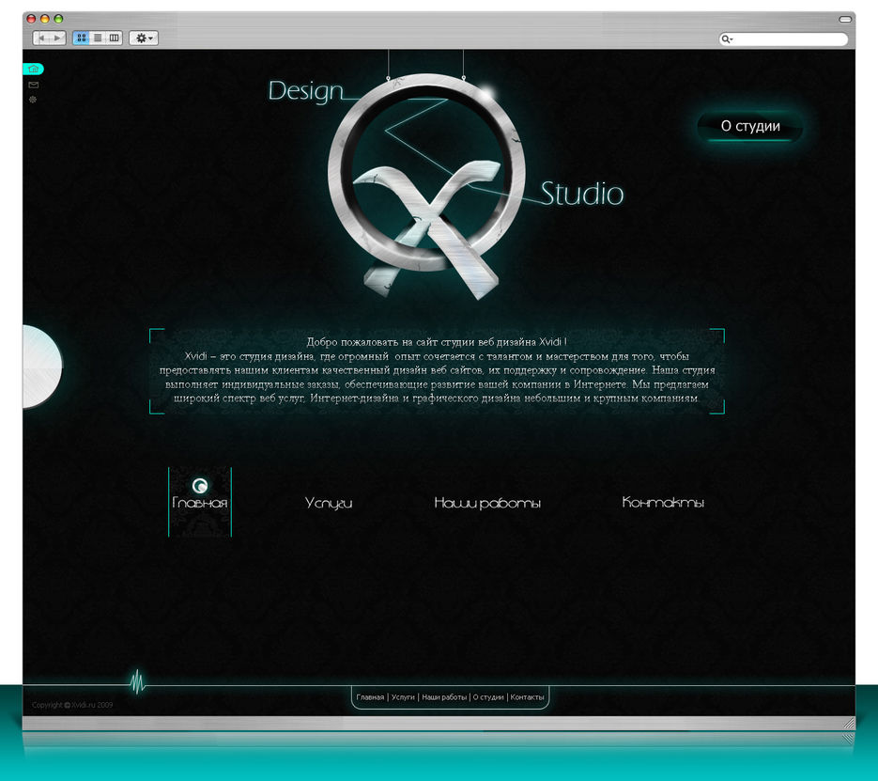Click the red close window button
Viewport: 878px width, 781px height.
coord(31,19)
